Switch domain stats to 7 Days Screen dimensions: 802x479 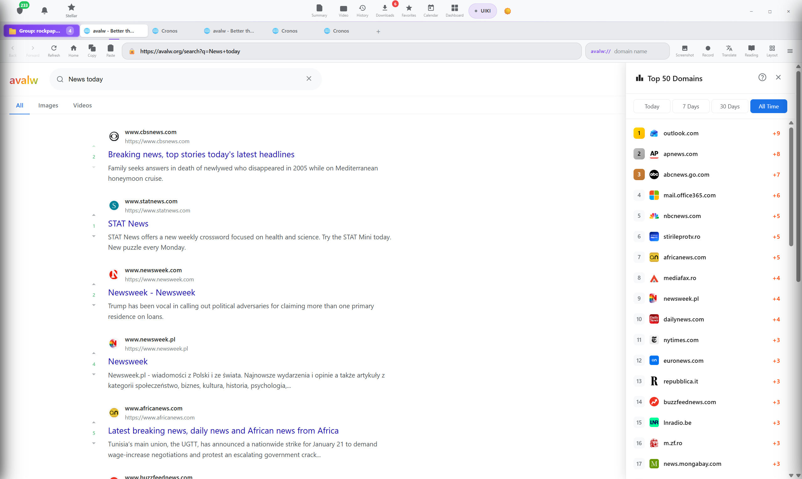click(691, 106)
